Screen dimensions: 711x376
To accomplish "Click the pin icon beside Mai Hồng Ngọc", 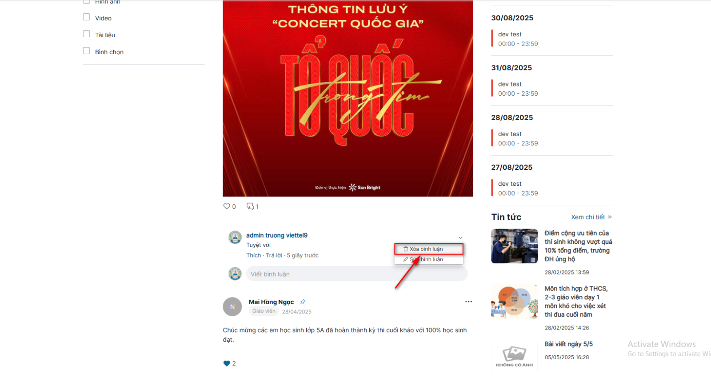I will point(303,302).
